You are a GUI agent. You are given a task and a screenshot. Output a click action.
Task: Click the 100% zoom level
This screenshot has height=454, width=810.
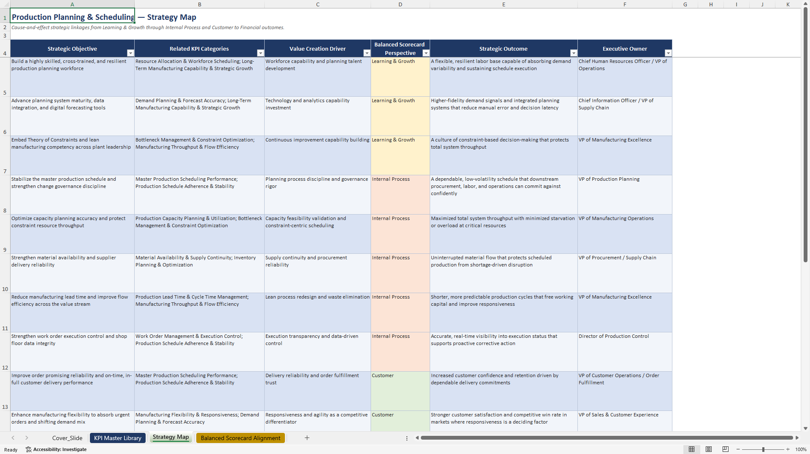click(801, 449)
